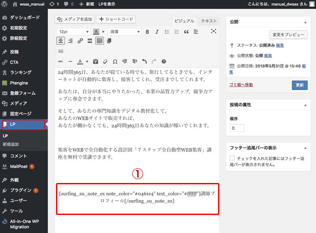Open the 固定ページ menu in sidebar

click(x=20, y=114)
